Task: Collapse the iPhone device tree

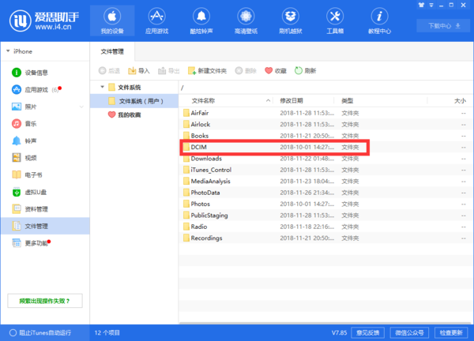Action: (8, 51)
